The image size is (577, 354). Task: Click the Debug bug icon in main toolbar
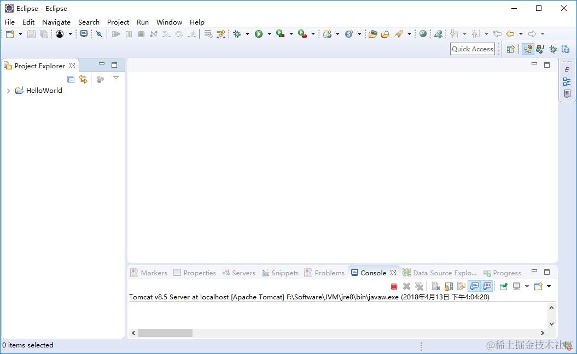point(237,34)
